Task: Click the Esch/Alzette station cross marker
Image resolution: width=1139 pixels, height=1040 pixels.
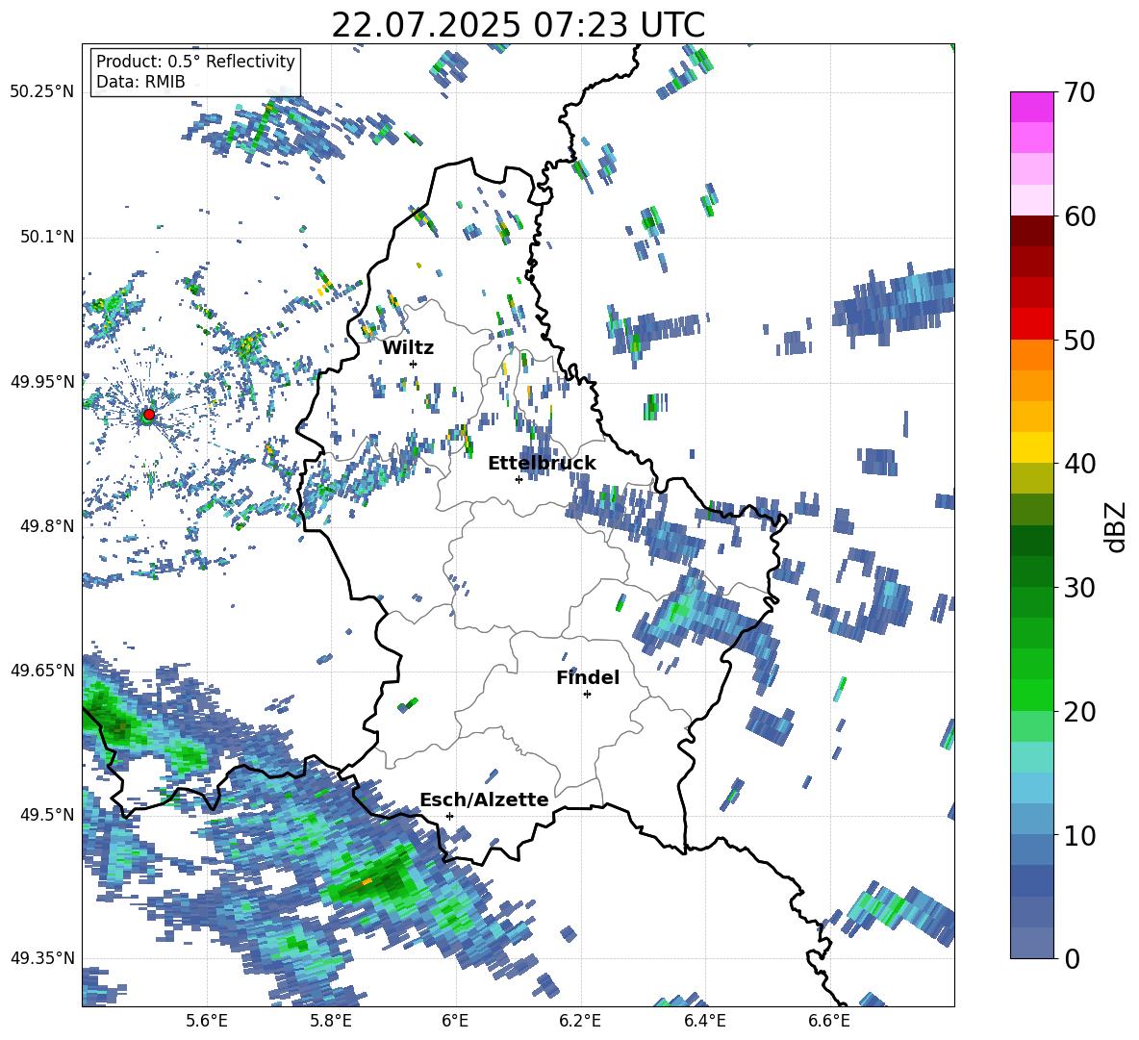Action: (449, 816)
